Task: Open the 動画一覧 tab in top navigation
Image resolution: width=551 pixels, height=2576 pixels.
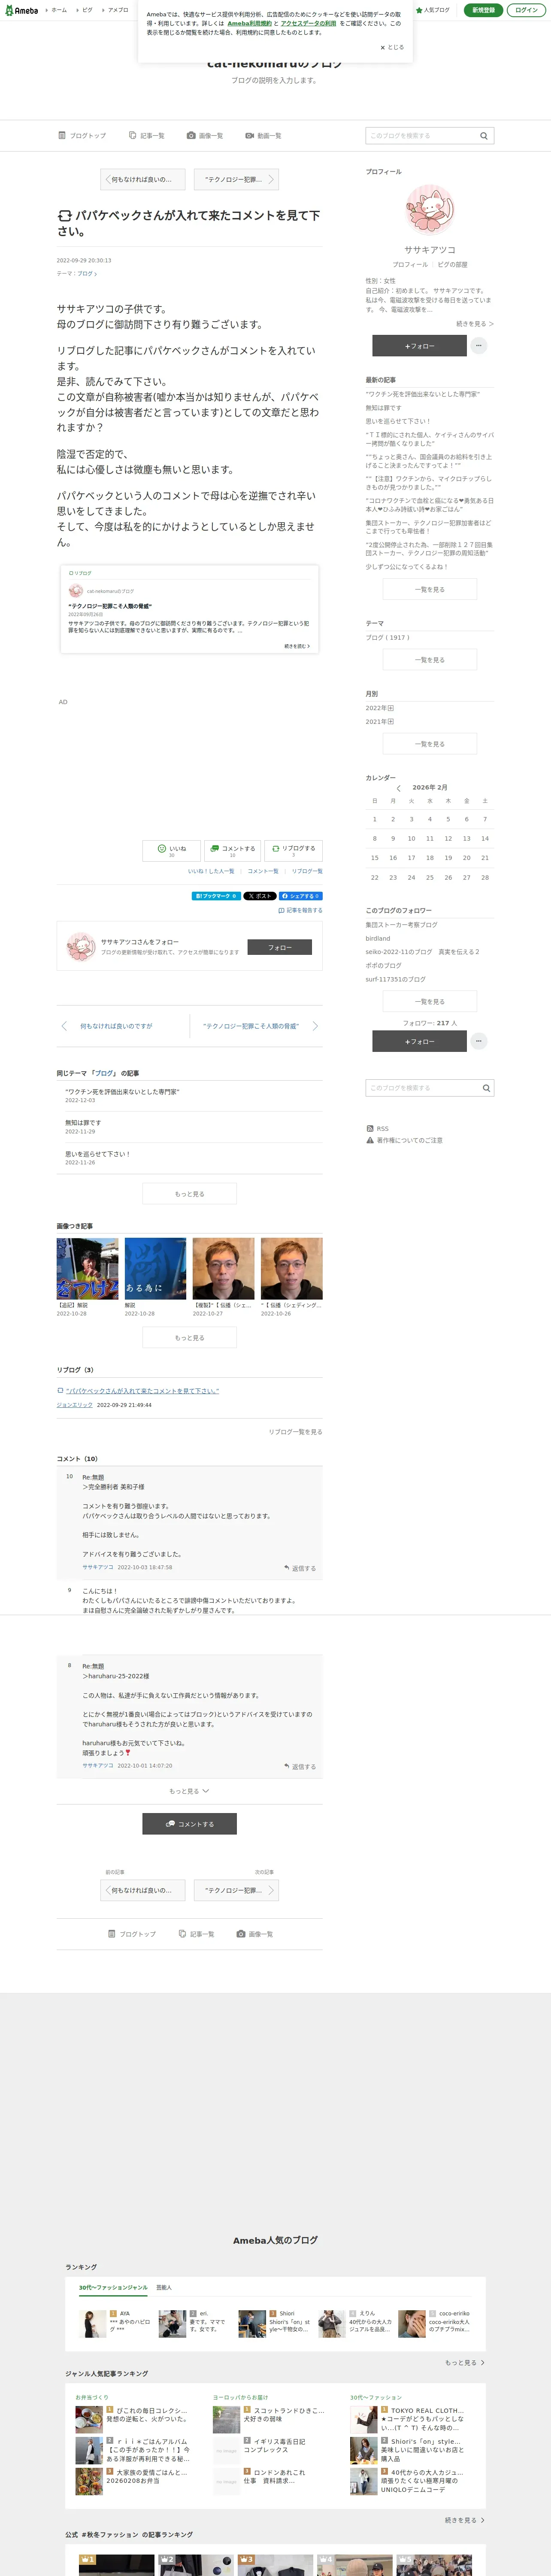Action: coord(264,136)
